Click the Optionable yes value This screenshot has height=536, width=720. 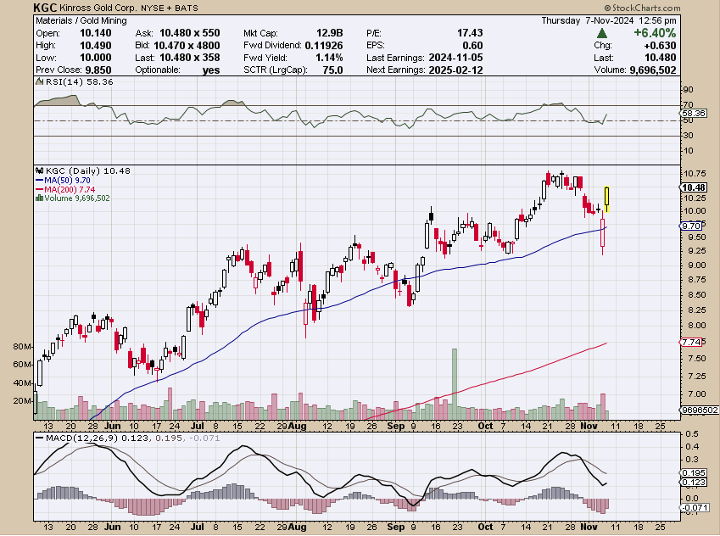tap(211, 70)
